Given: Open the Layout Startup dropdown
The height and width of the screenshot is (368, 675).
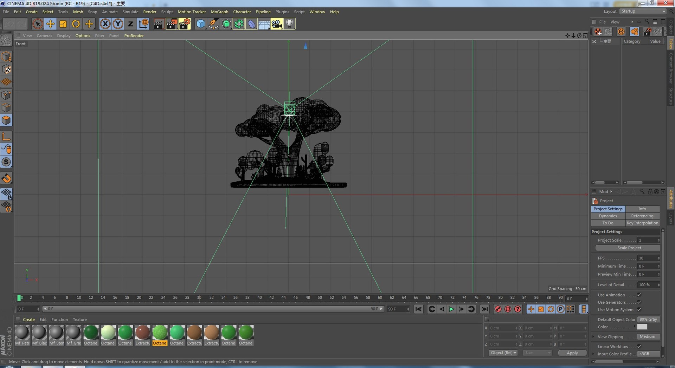Looking at the screenshot, I should coord(643,11).
